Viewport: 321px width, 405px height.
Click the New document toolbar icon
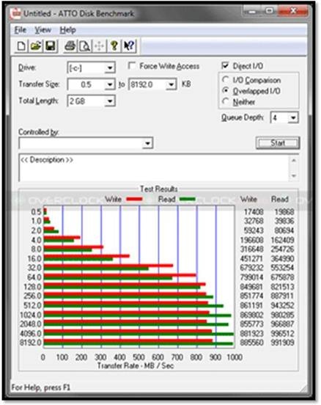21,46
